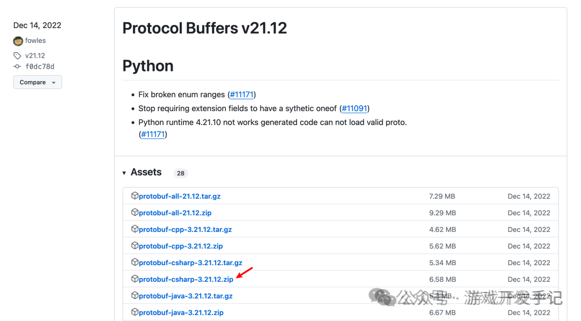581x321 pixels.
Task: Click the tag label v21.12
Action: [34, 55]
